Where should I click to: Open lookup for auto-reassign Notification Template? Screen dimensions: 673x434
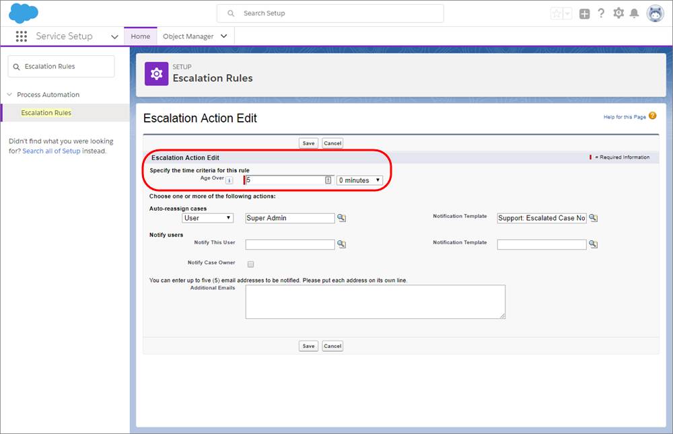(593, 218)
